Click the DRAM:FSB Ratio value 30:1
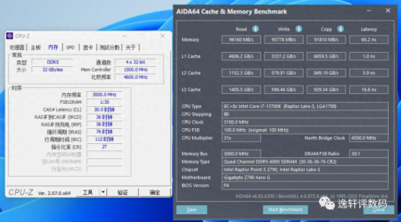 click(x=369, y=154)
